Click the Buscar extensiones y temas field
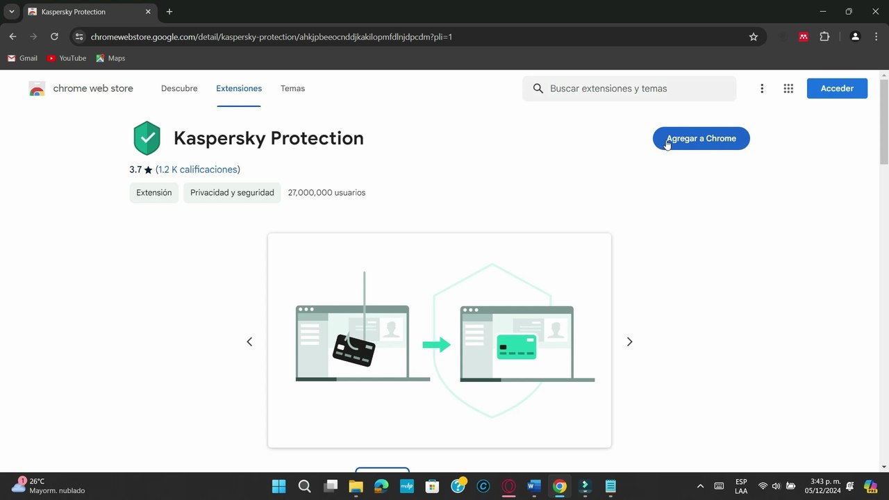The width and height of the screenshot is (889, 500). pos(629,88)
